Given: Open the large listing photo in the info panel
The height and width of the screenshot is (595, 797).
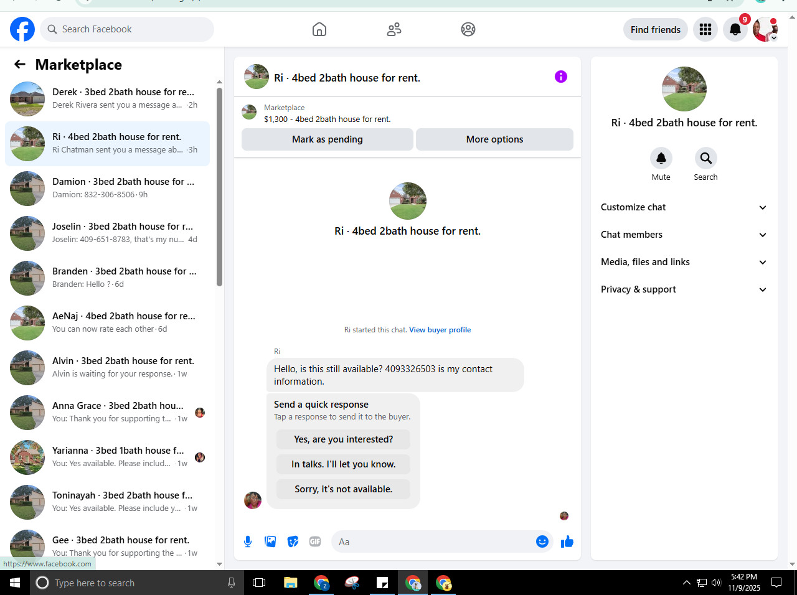Looking at the screenshot, I should [684, 89].
